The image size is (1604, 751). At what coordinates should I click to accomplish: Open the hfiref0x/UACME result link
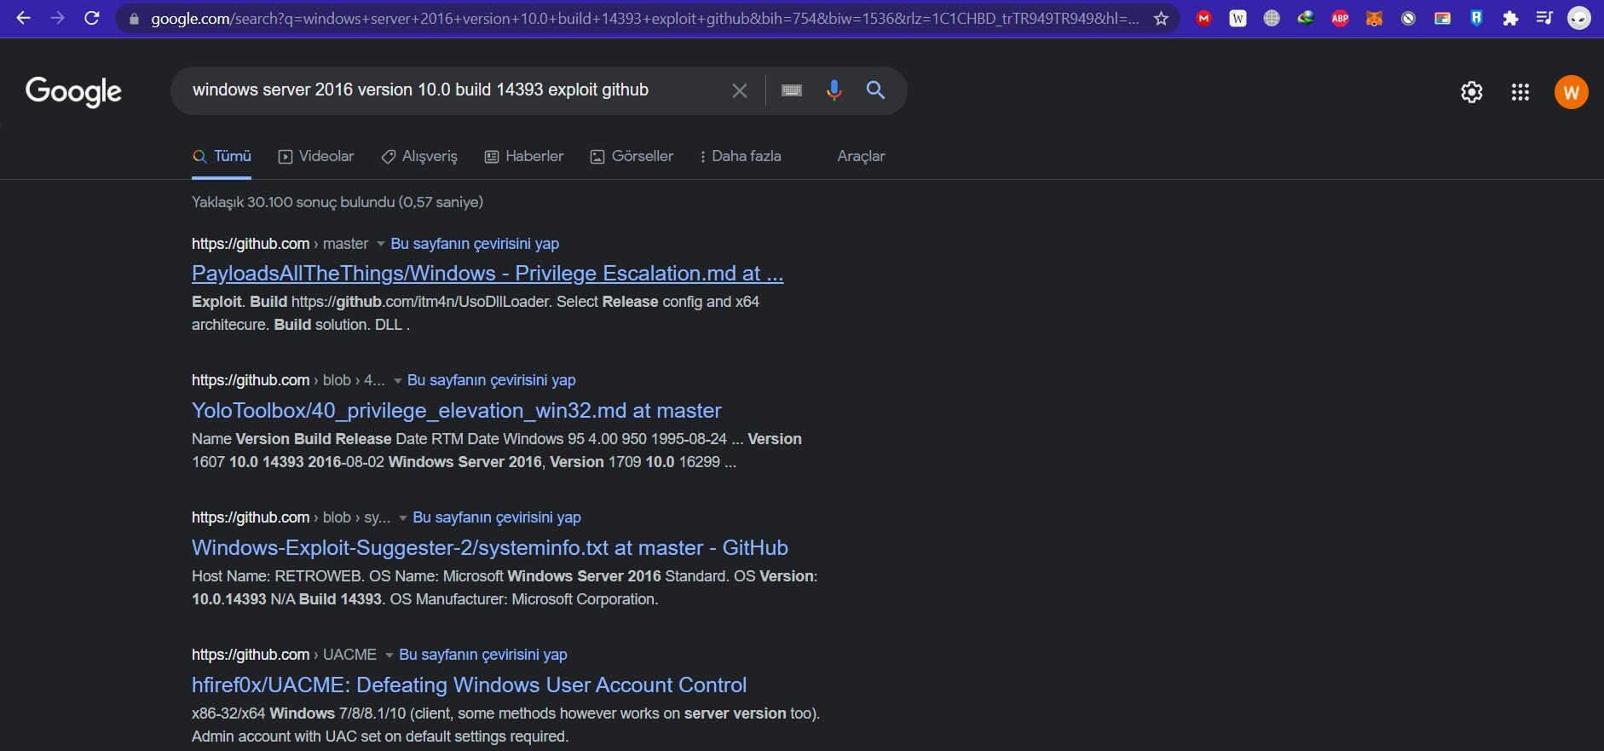[x=469, y=685]
